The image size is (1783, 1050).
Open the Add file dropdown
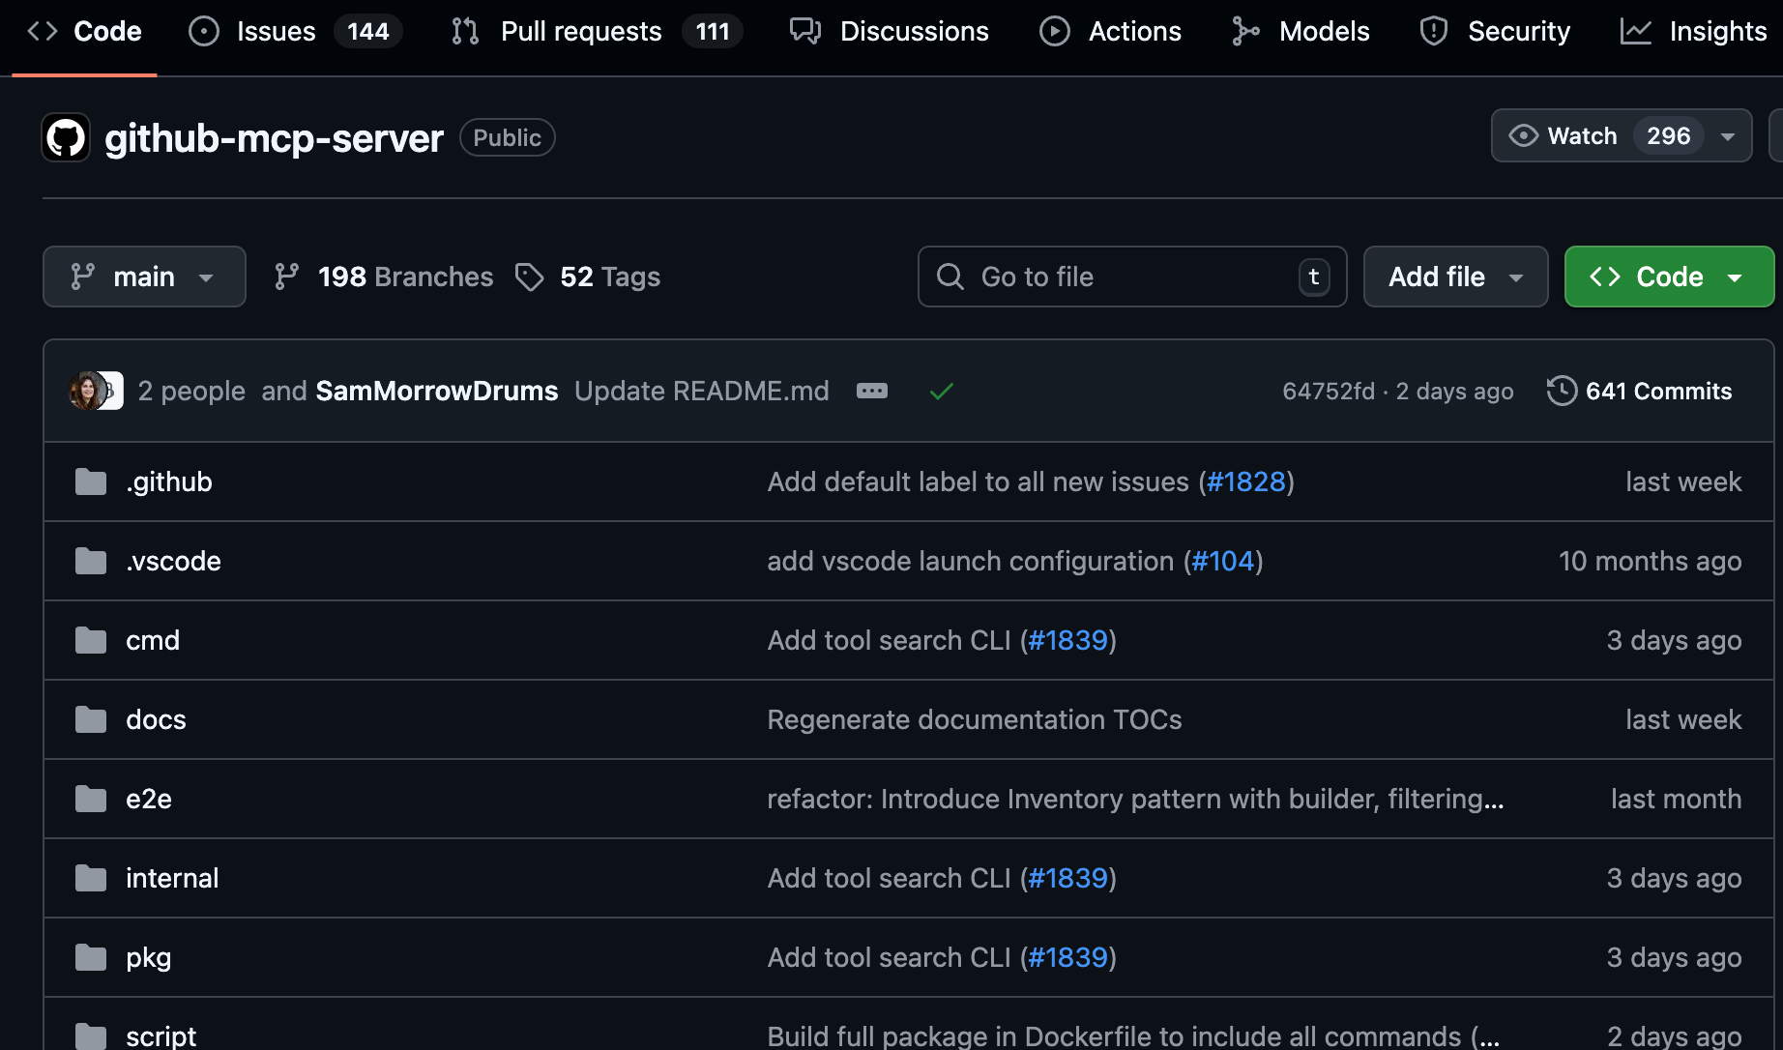(1455, 277)
